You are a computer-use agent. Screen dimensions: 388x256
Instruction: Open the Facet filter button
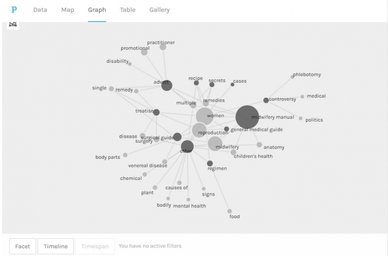tap(22, 246)
